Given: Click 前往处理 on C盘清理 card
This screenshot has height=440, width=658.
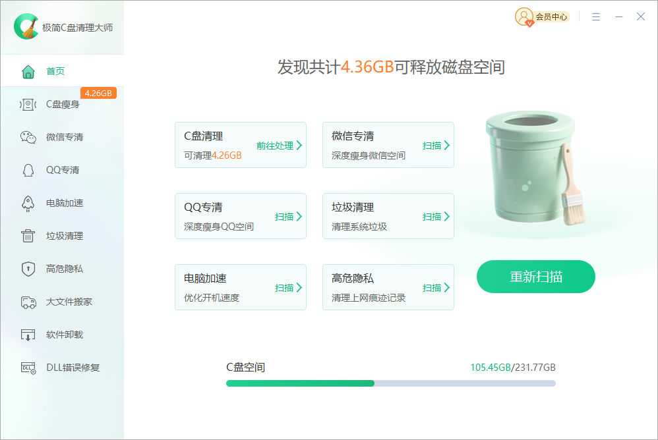Looking at the screenshot, I should pyautogui.click(x=275, y=146).
